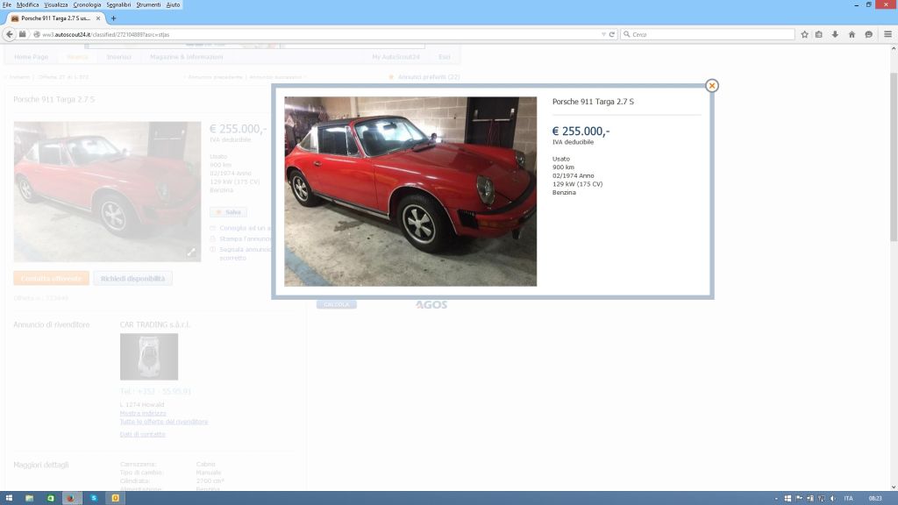Click the Calcola button near AGOS
The image size is (898, 505).
point(336,304)
